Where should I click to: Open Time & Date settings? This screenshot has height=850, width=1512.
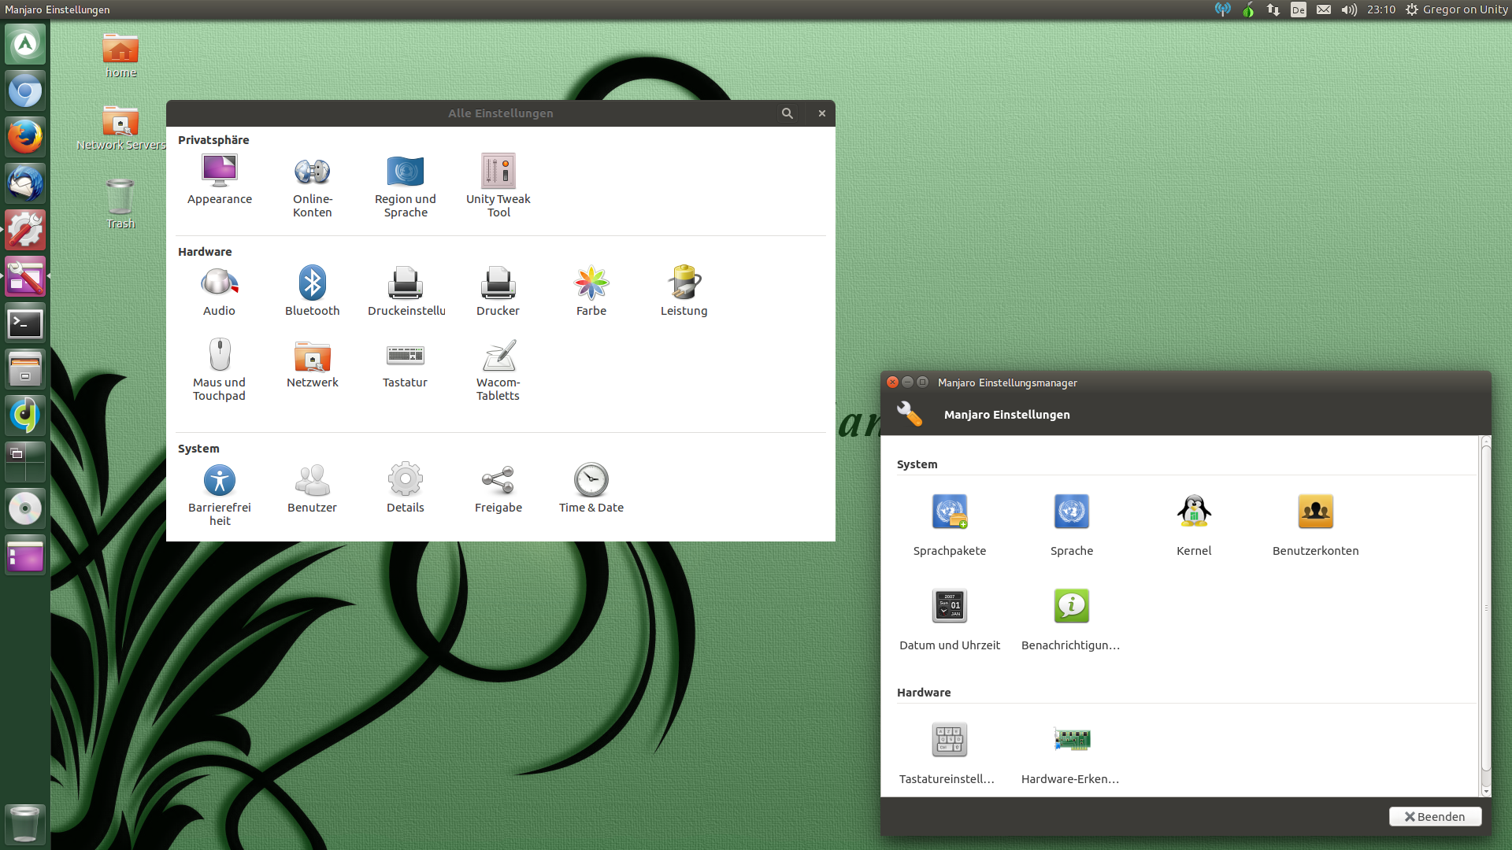pyautogui.click(x=591, y=487)
